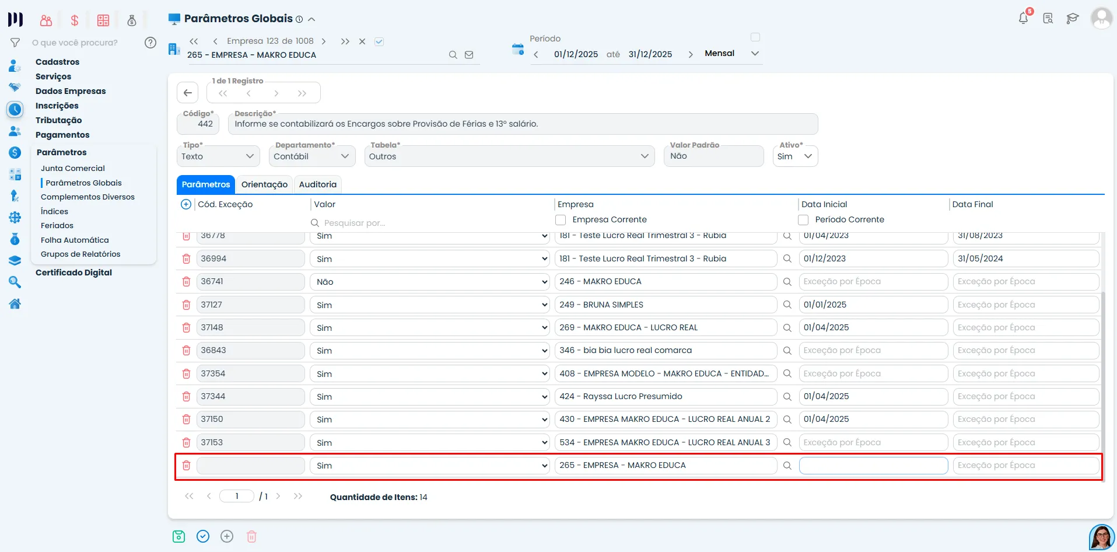Open the notifications bell
The image size is (1117, 552).
(x=1023, y=18)
